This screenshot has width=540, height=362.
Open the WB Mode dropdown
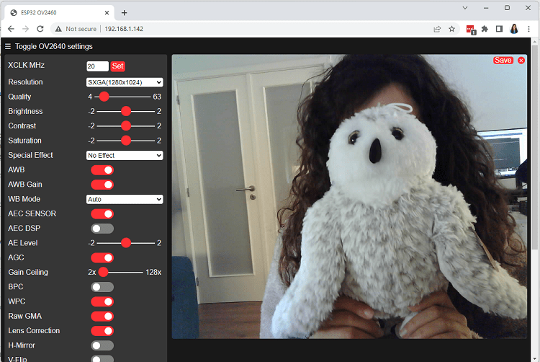(x=125, y=199)
